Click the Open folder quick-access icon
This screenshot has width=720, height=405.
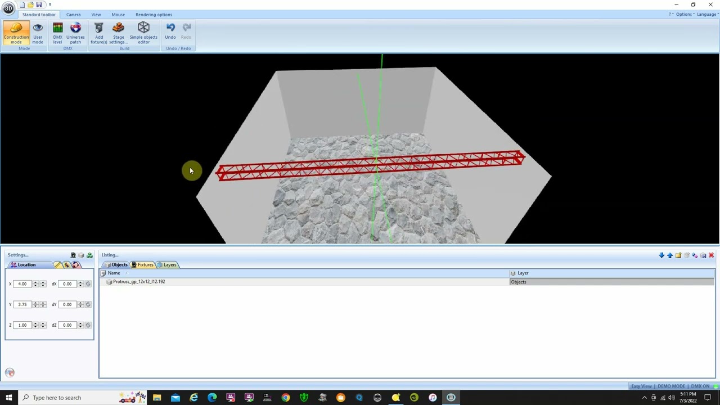pyautogui.click(x=30, y=4)
